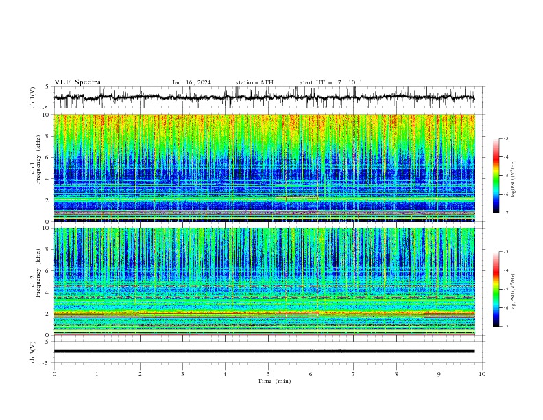Click the 'Time (min)' axis label
Image resolution: width=543 pixels, height=420 pixels.
pos(274,381)
